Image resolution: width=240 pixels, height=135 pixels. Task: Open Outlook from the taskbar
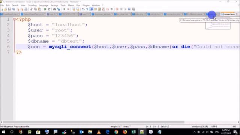coord(81,132)
